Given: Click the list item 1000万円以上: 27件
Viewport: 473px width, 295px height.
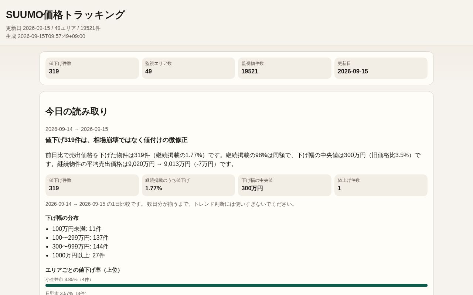Looking at the screenshot, I should pos(78,256).
